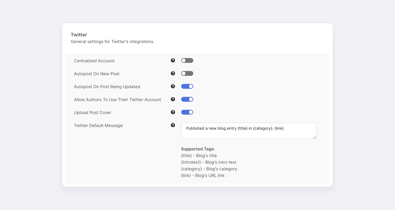Switch off the Upload Post Cover toggle

click(187, 112)
